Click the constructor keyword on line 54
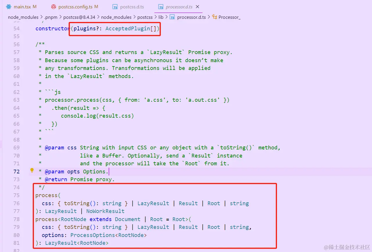 pos(53,29)
